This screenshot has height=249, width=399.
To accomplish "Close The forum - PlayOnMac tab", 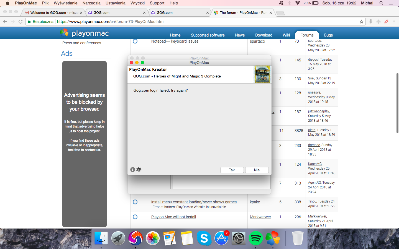I will point(271,13).
